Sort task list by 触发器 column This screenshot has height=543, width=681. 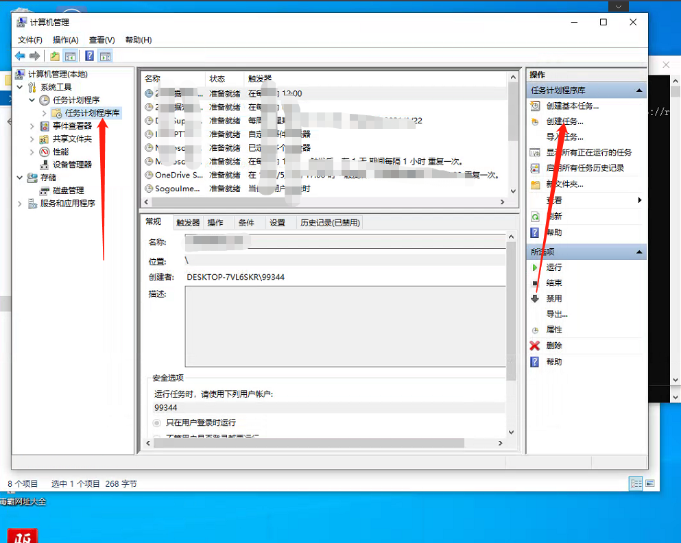tap(375, 79)
